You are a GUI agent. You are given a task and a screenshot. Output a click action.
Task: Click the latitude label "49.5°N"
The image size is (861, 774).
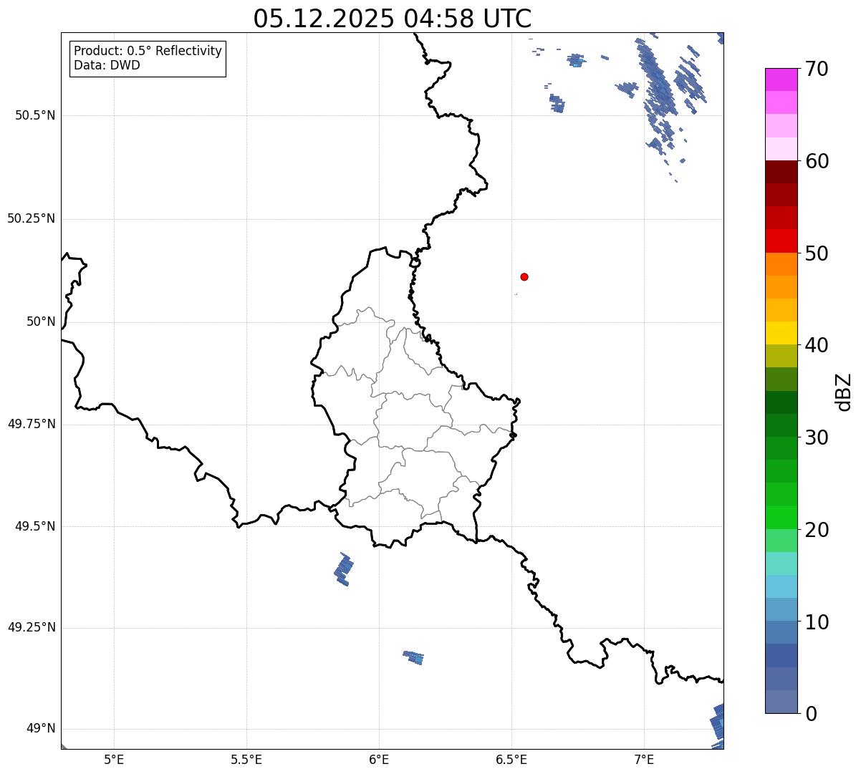pyautogui.click(x=35, y=526)
